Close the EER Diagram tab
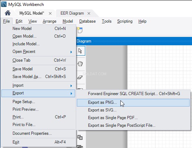Screen dimensions: 192x148 click(x=89, y=13)
